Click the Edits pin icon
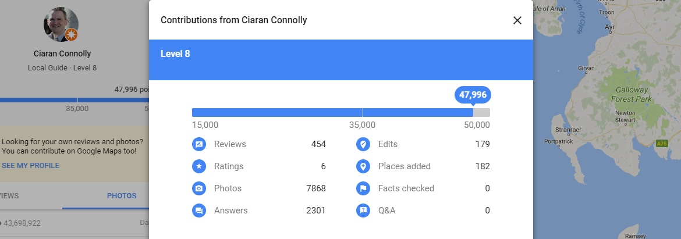Image resolution: width=681 pixels, height=239 pixels. [363, 144]
